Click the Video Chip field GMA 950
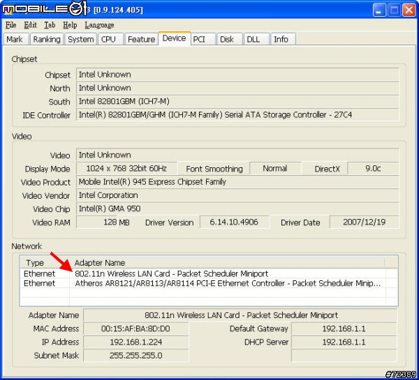This screenshot has width=419, height=380. tap(238, 208)
